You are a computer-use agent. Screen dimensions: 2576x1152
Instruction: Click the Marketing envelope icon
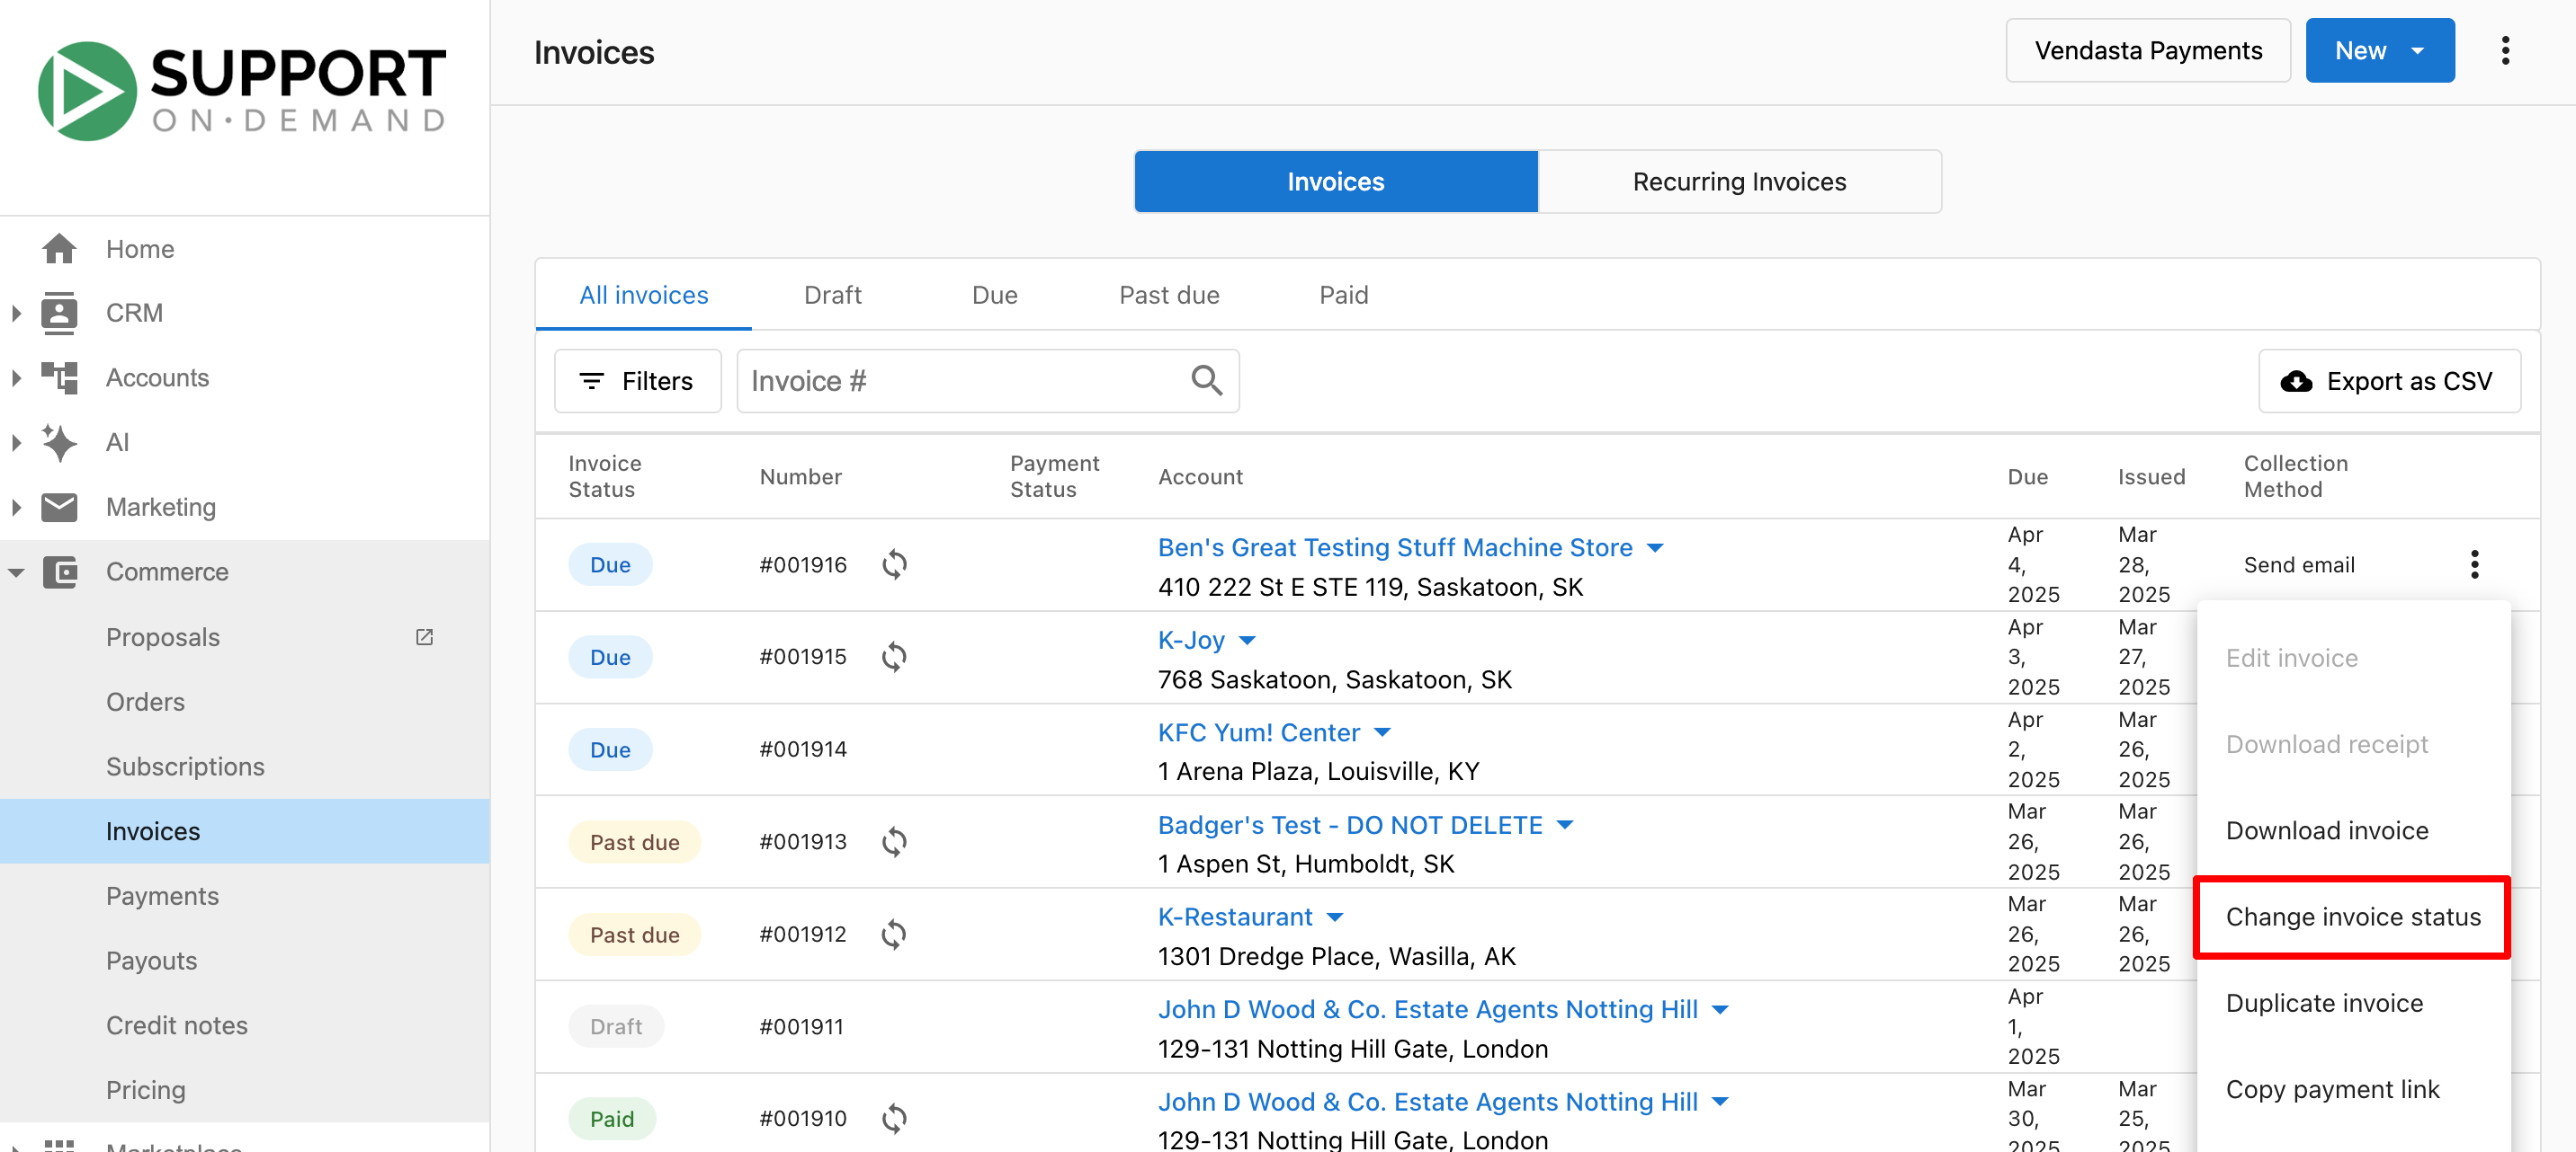(x=59, y=507)
